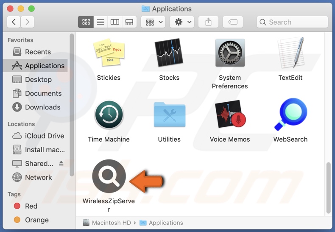Select the Stickies label text
The image size is (335, 232).
[109, 78]
